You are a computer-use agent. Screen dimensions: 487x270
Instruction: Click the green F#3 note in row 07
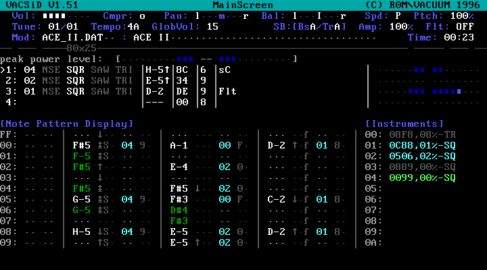point(179,221)
